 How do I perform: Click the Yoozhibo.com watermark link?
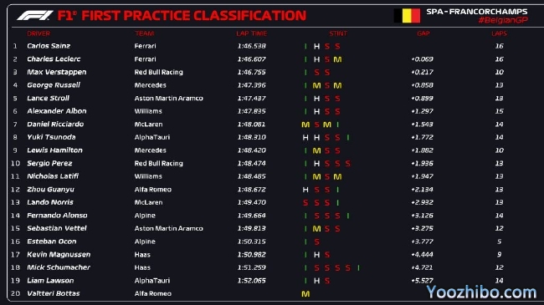click(x=481, y=292)
